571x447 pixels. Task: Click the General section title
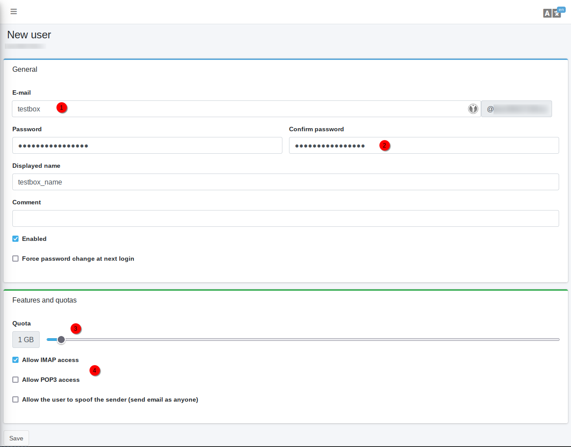coord(25,69)
